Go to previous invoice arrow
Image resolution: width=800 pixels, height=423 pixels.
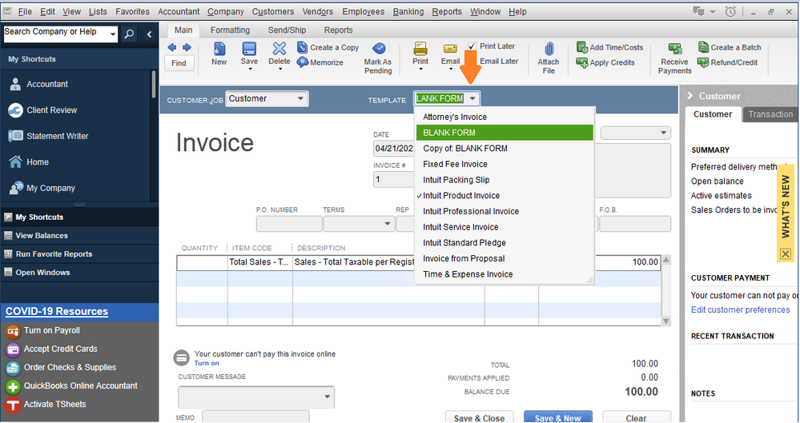pyautogui.click(x=172, y=47)
